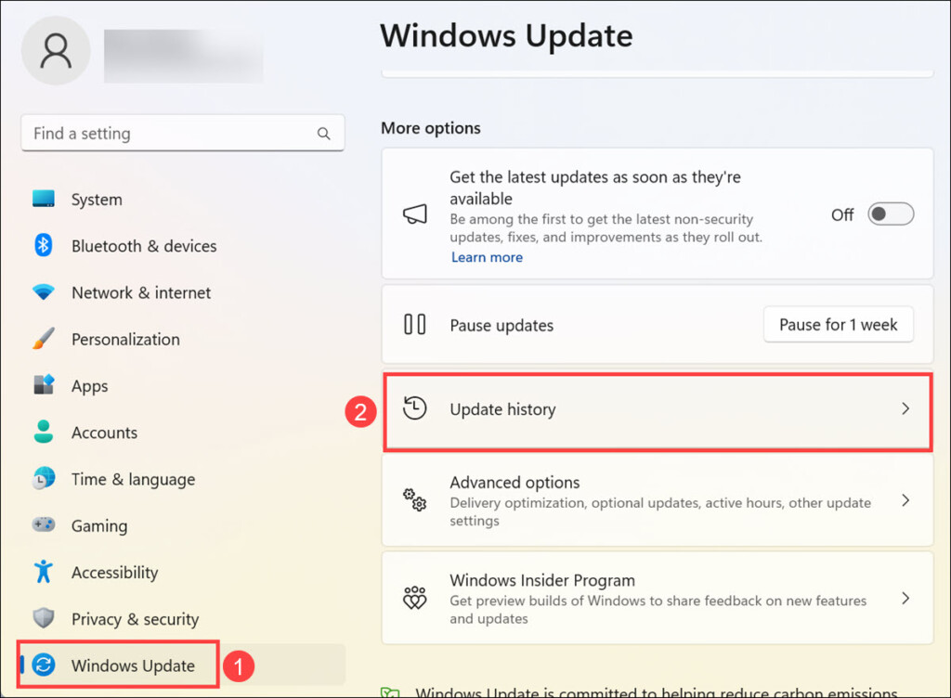The width and height of the screenshot is (951, 698).
Task: Click 'Delivery optimization, optional updates' description
Action: 660,511
